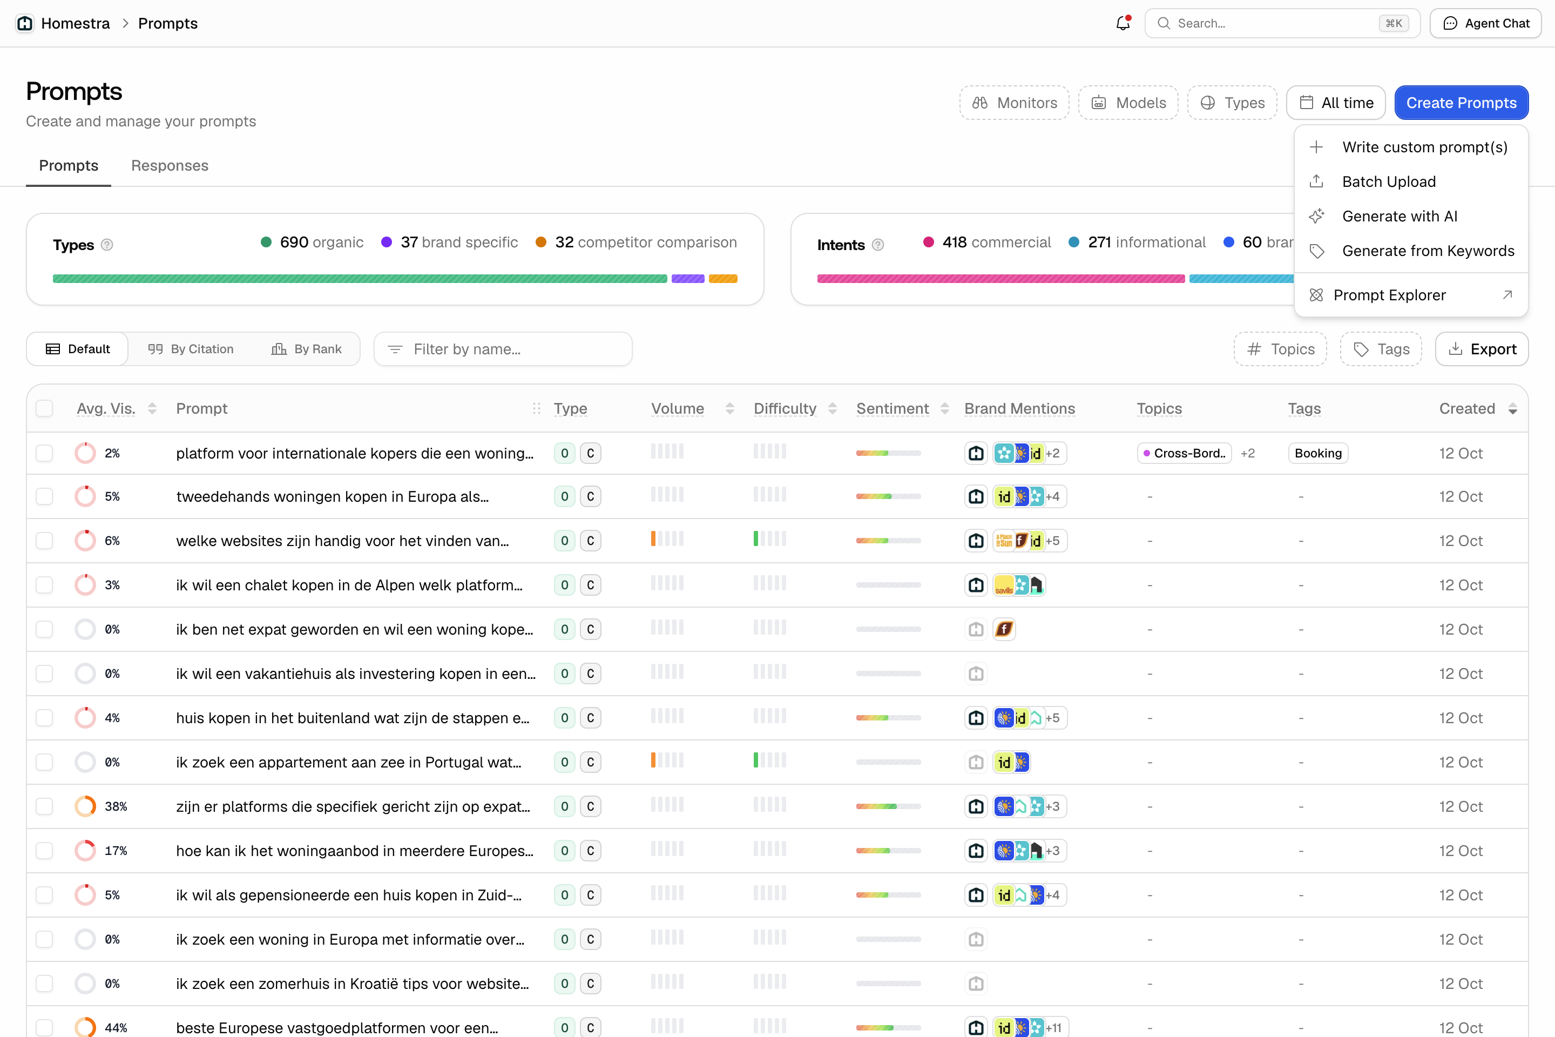Open the notifications bell
This screenshot has width=1555, height=1037.
click(x=1123, y=23)
